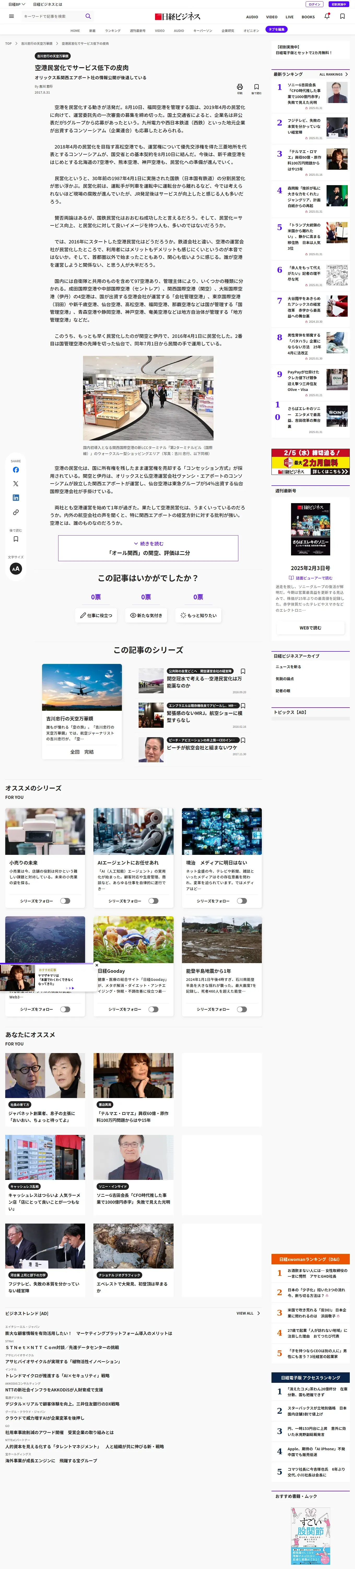This screenshot has width=355, height=1569.
Task: Open BOOKS in the header menu
Action: [308, 17]
